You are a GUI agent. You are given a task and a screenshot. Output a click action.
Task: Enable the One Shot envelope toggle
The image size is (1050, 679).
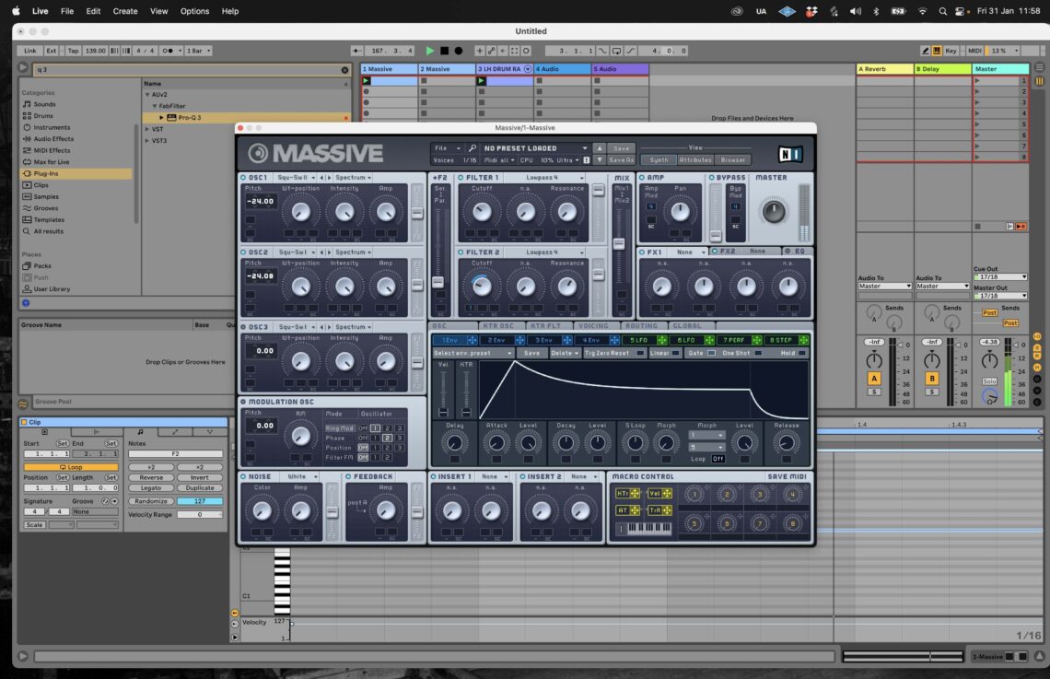758,353
